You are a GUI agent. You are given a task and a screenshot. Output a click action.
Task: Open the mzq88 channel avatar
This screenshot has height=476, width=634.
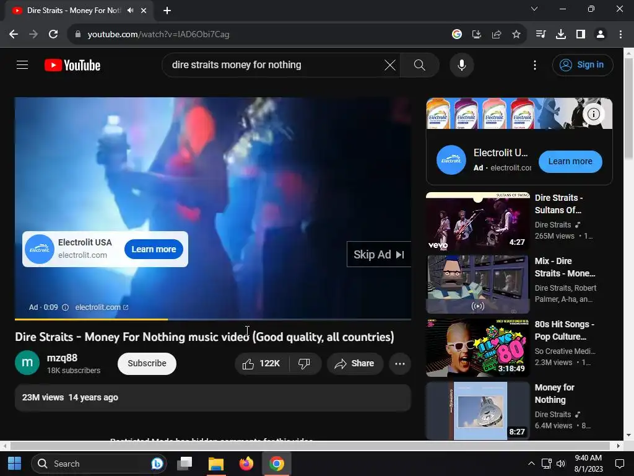[27, 363]
